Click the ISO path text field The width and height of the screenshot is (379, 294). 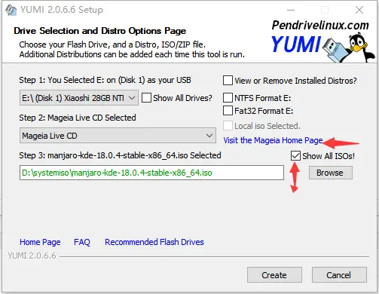pos(151,173)
